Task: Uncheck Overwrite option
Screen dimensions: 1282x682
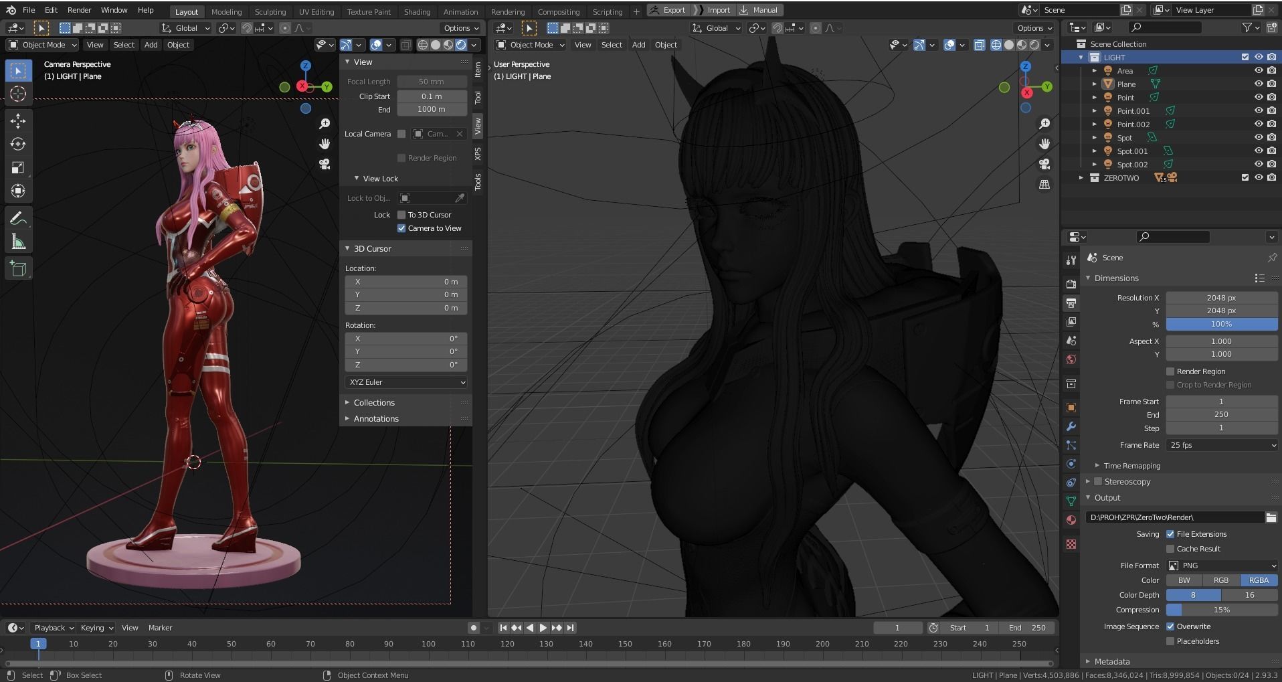Action: coord(1170,626)
